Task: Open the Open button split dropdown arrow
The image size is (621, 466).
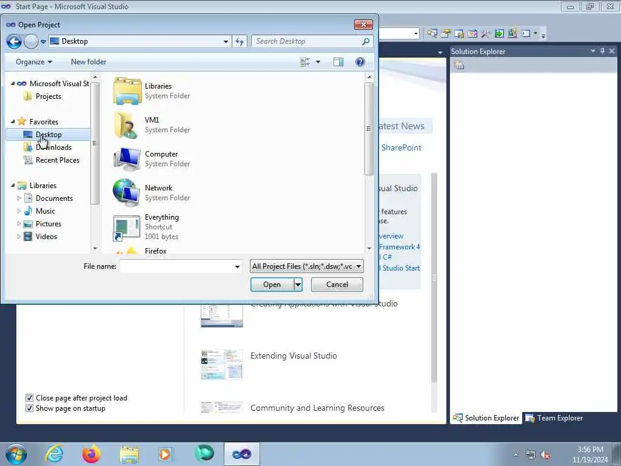Action: pyautogui.click(x=298, y=285)
